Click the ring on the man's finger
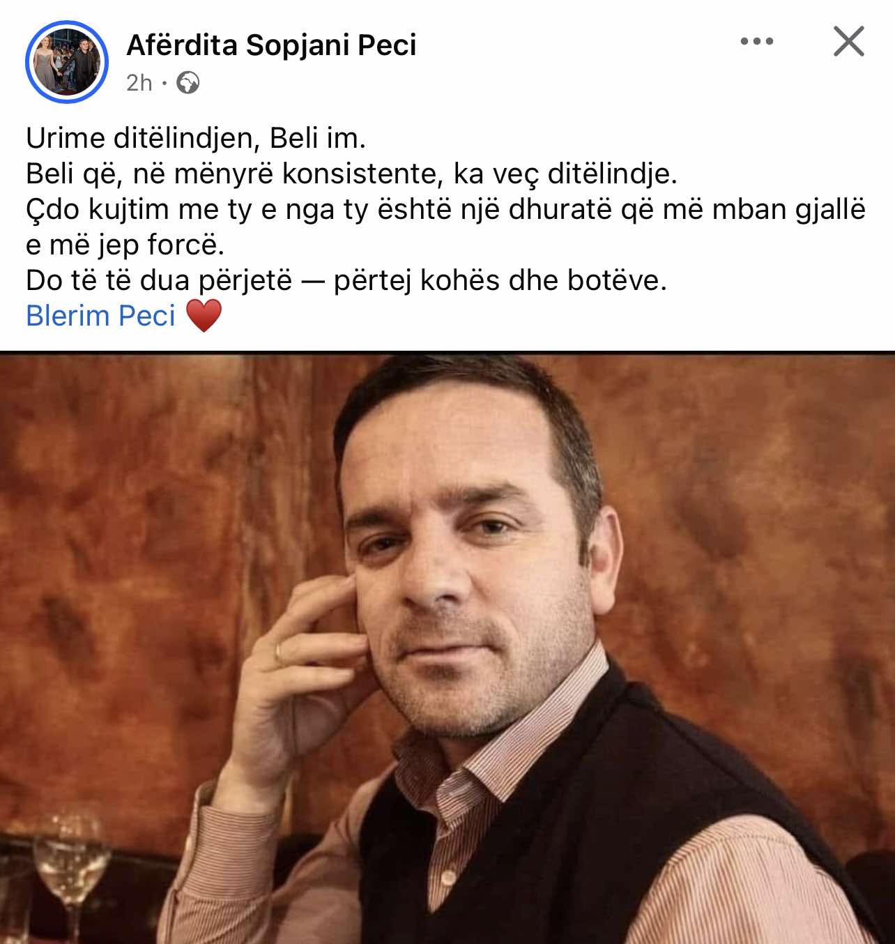The height and width of the screenshot is (944, 895). pyautogui.click(x=280, y=653)
